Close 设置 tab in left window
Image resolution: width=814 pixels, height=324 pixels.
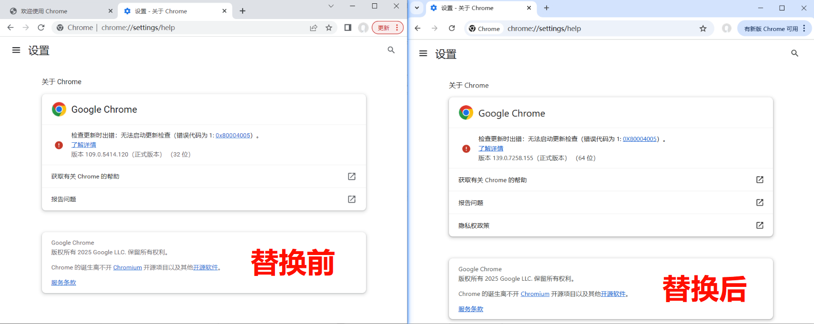[224, 11]
